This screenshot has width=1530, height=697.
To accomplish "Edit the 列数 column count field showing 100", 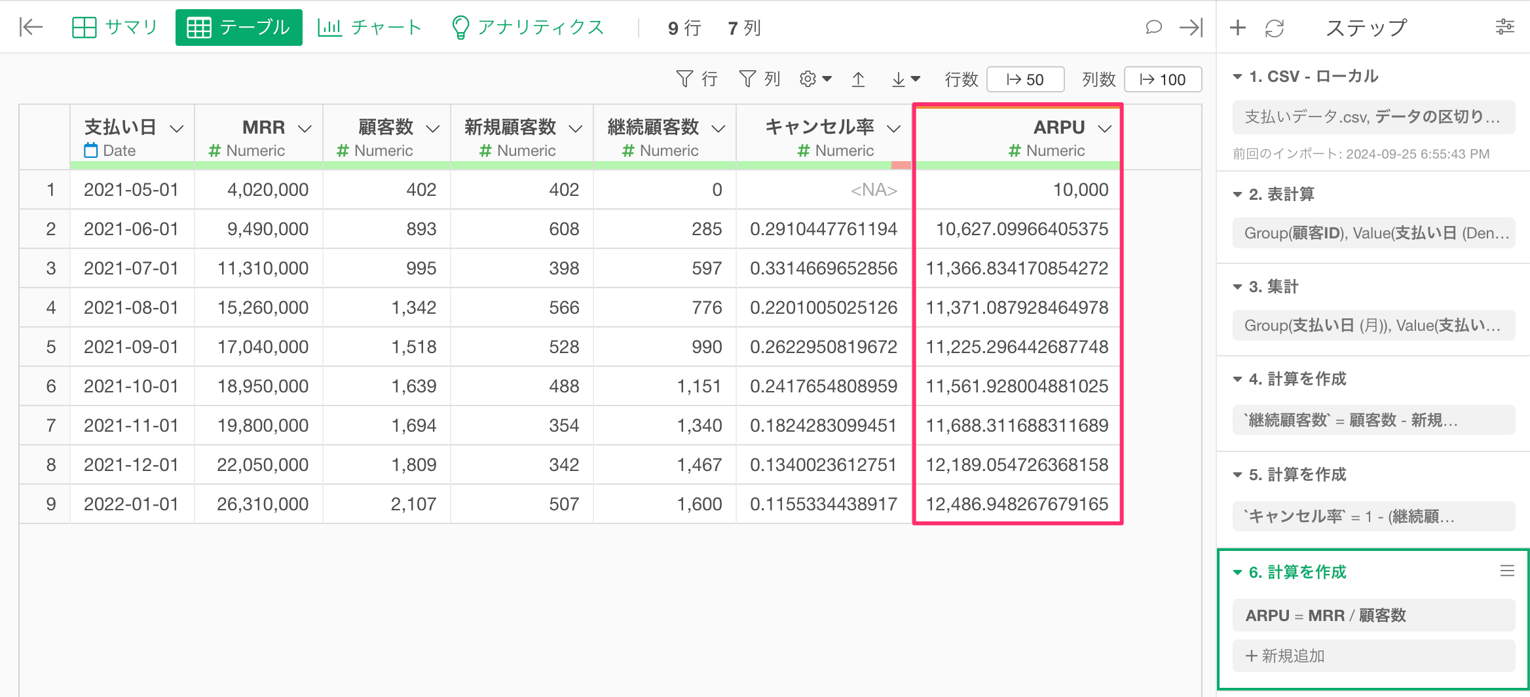I will click(x=1163, y=79).
